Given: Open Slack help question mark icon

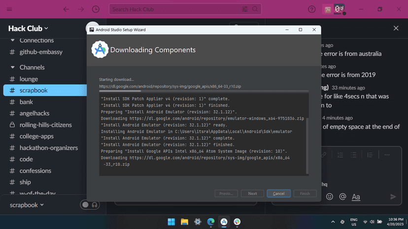Looking at the screenshot, I should [311, 9].
